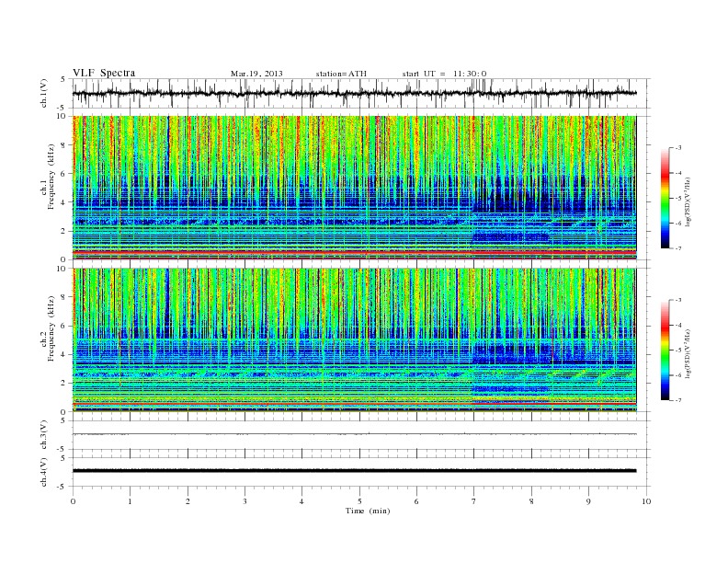
Task: Click the ch.3 flat waveform trace
Action: [354, 434]
